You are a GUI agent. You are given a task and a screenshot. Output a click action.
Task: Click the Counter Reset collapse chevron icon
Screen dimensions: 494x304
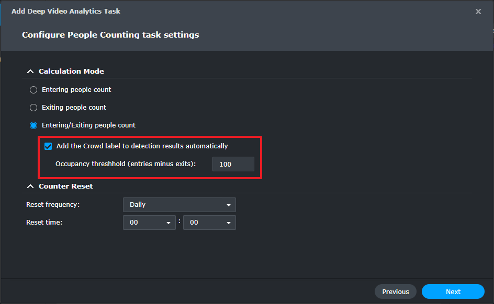pos(30,186)
